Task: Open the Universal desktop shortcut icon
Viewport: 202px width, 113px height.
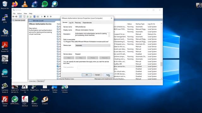Action: pos(5,32)
